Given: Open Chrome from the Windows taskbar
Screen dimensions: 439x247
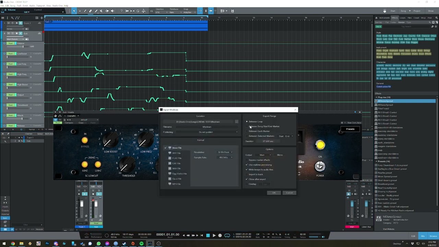Looking at the screenshot, I should [x=13, y=244].
